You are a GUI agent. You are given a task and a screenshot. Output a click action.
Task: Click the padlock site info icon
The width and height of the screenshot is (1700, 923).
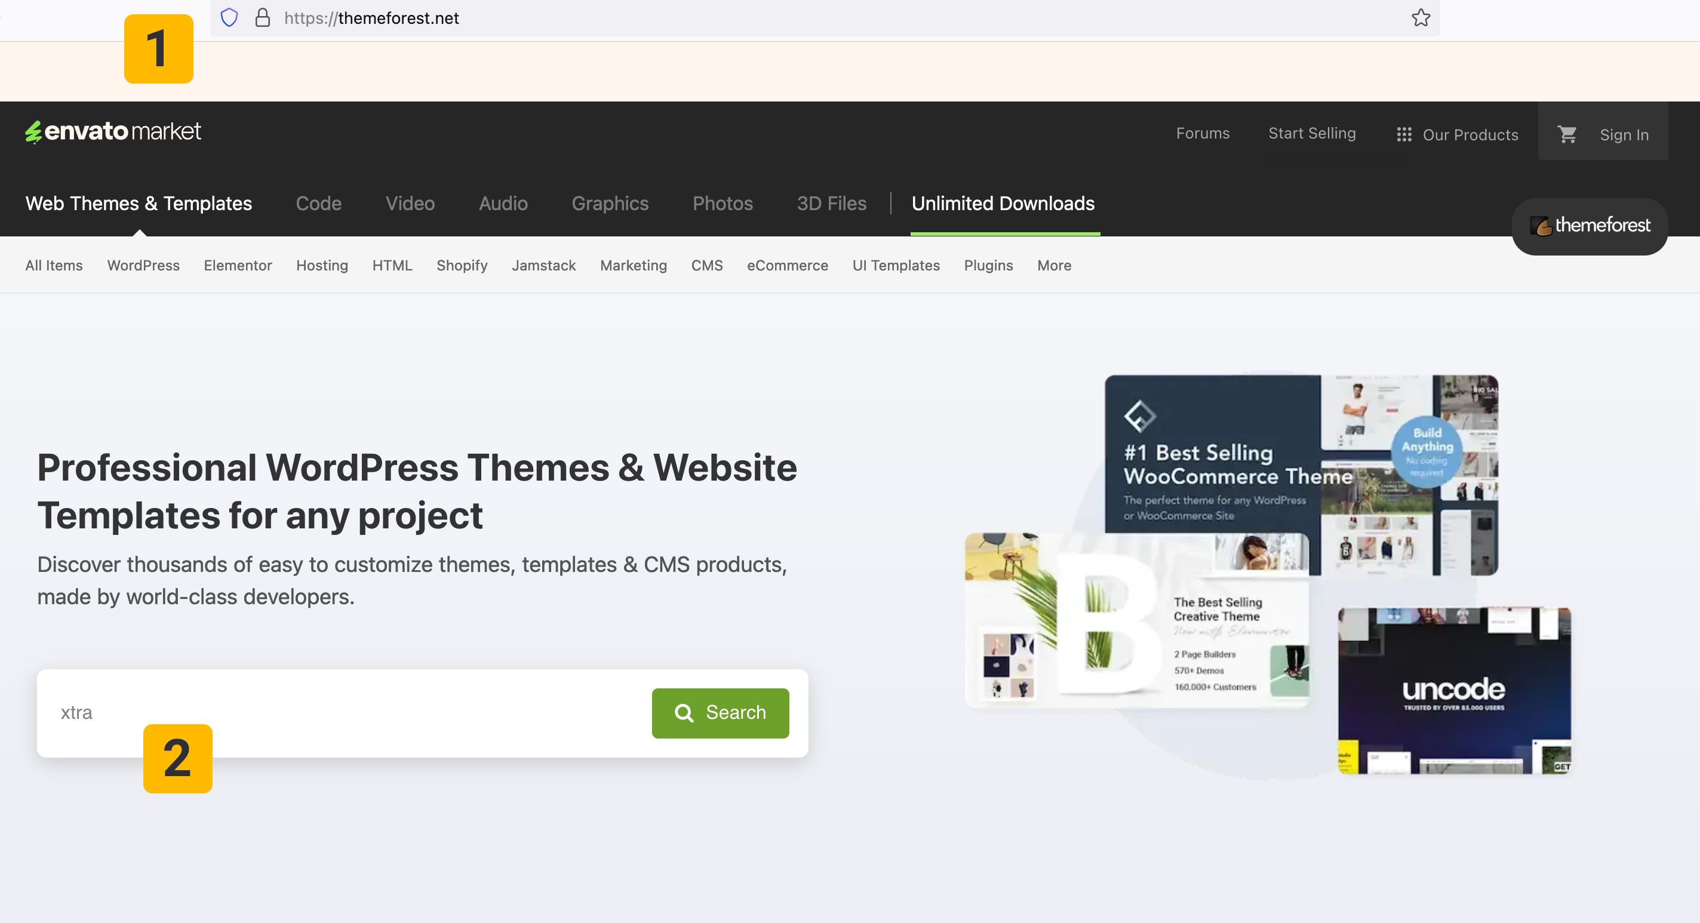coord(263,18)
